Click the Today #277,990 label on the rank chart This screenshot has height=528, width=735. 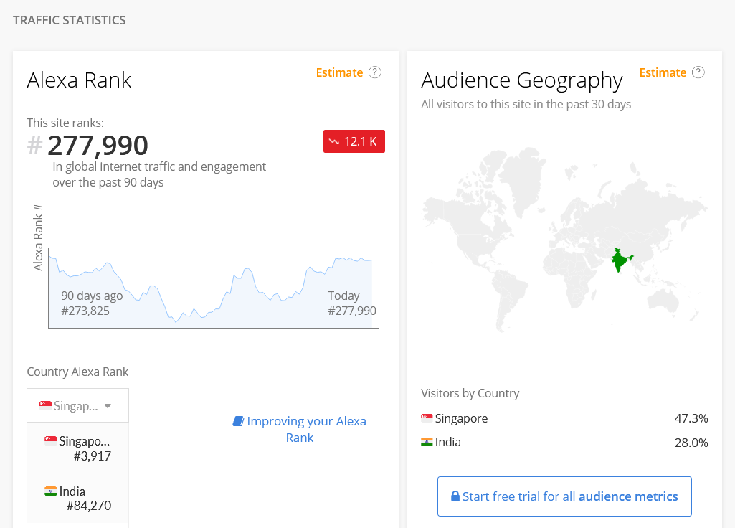351,303
